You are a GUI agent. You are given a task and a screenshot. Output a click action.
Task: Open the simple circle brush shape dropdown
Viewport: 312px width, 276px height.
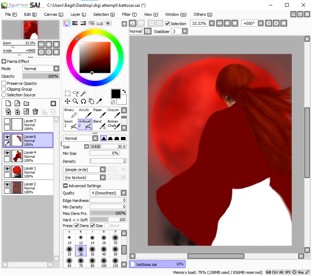pos(84,170)
